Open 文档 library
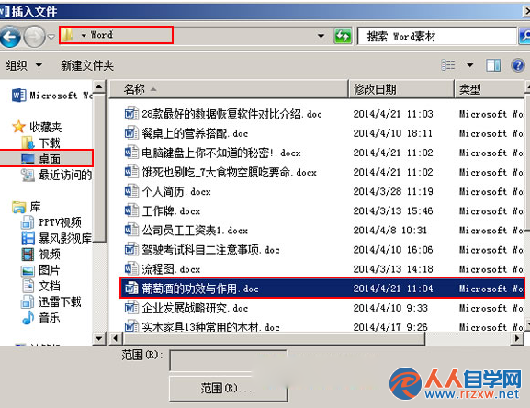This screenshot has width=530, height=408. pos(41,286)
